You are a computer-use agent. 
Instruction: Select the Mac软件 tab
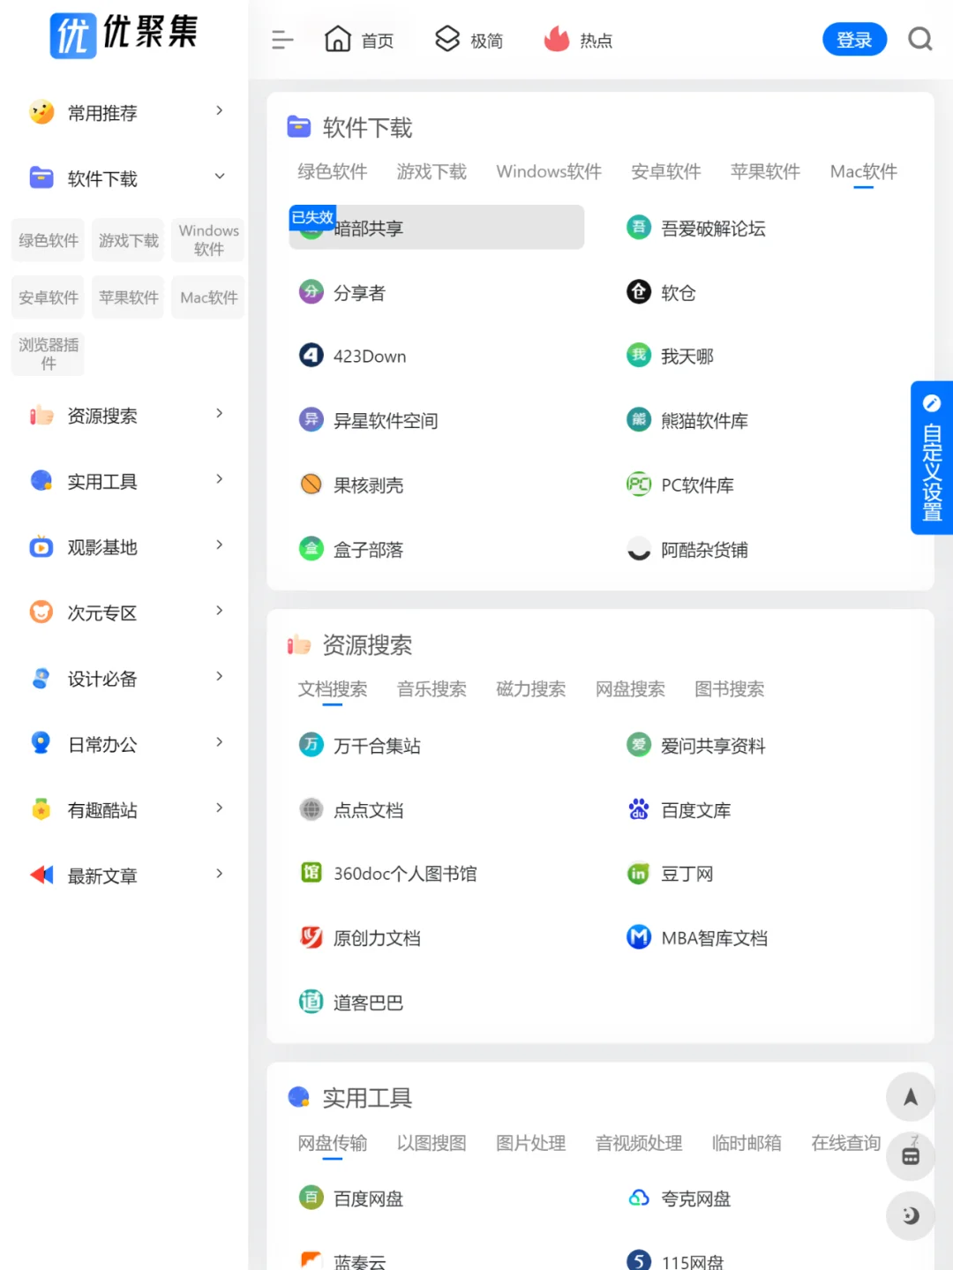click(864, 171)
